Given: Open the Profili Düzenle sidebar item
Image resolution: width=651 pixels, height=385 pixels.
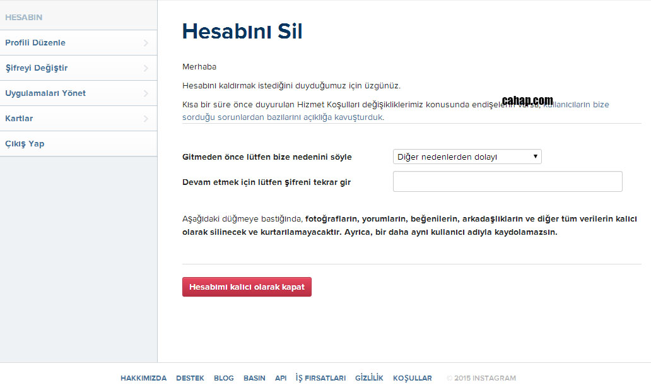Looking at the screenshot, I should click(35, 43).
